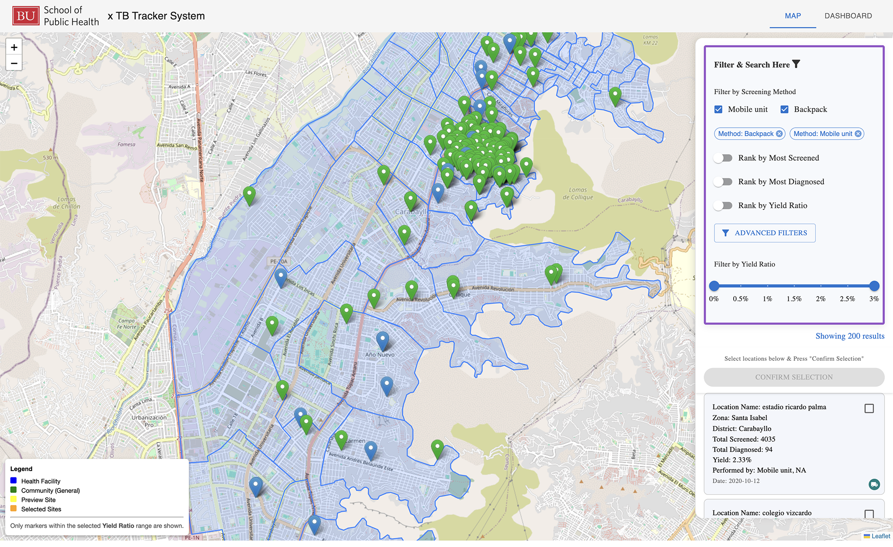This screenshot has height=547, width=893.
Task: Remove the Method: Mobile unit chip
Action: pos(858,134)
